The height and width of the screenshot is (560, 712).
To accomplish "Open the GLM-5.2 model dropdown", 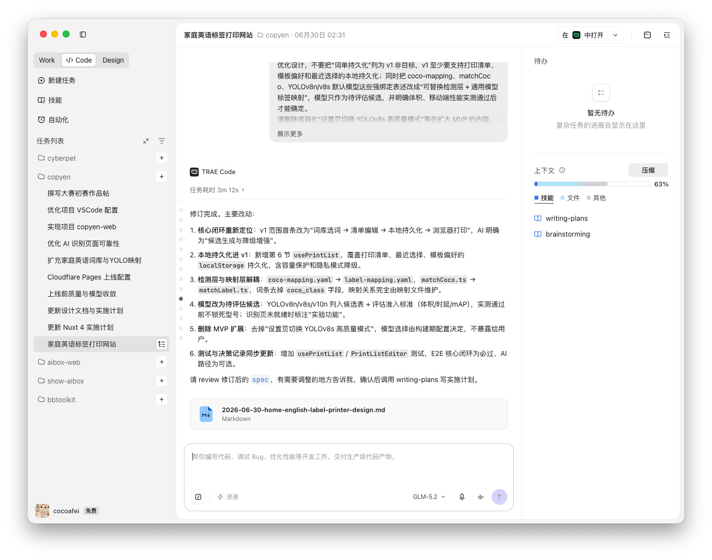I will [x=429, y=497].
